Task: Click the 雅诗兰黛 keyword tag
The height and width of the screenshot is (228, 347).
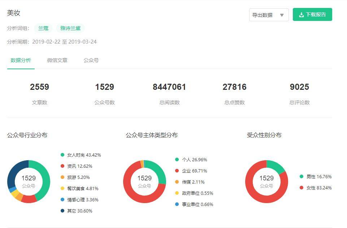Action: 70,28
